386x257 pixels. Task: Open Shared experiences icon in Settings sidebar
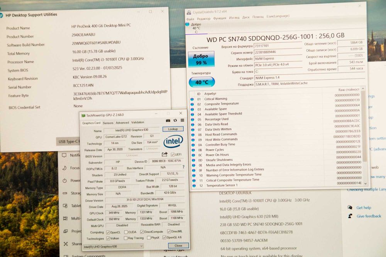66,244
